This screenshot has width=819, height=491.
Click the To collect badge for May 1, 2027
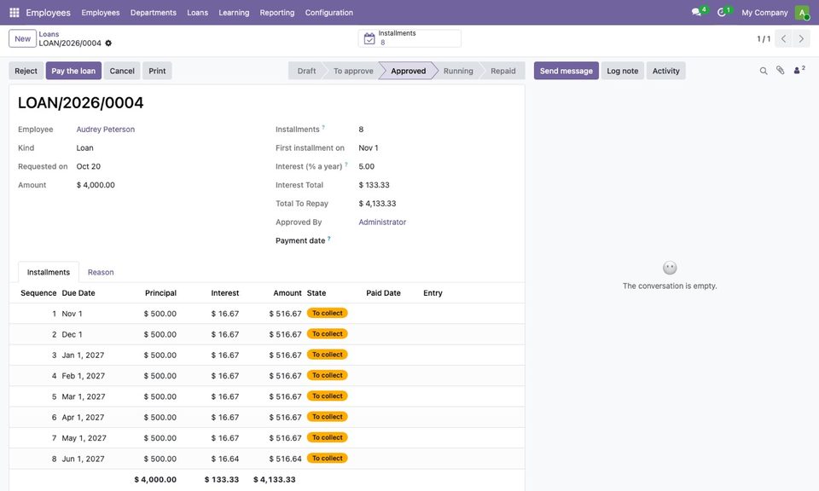pos(328,438)
